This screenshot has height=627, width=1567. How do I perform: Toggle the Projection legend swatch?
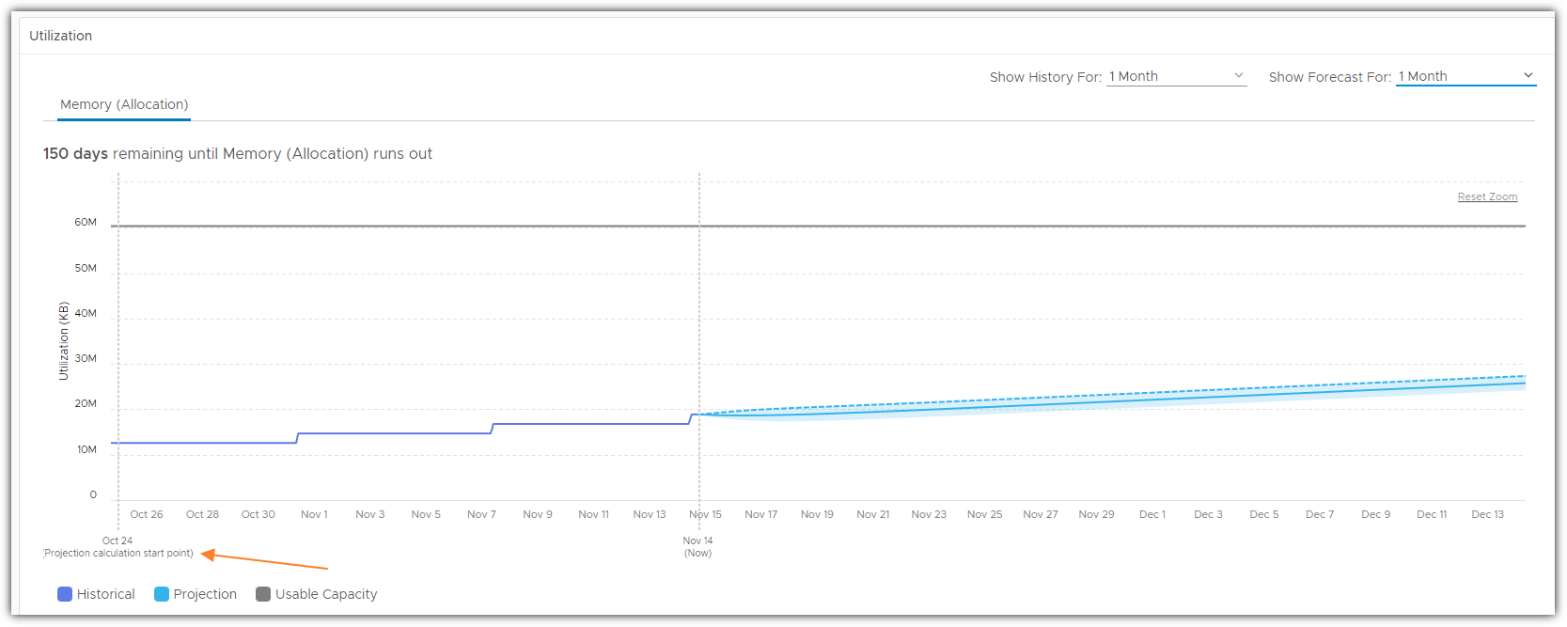tap(162, 594)
